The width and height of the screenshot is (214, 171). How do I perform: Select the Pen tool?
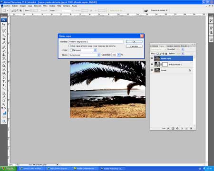click(x=4, y=78)
